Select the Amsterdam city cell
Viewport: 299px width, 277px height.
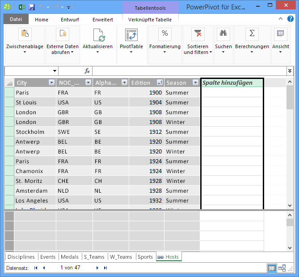pos(35,190)
